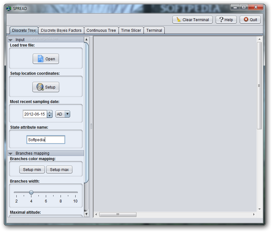272x232 pixels.
Task: Click the question mark Help icon
Action: click(x=221, y=20)
